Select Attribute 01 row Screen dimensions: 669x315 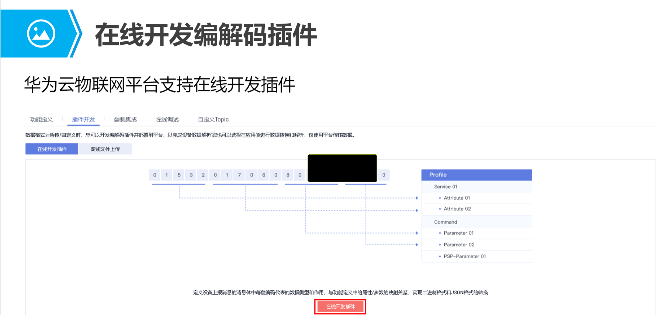pyautogui.click(x=476, y=198)
